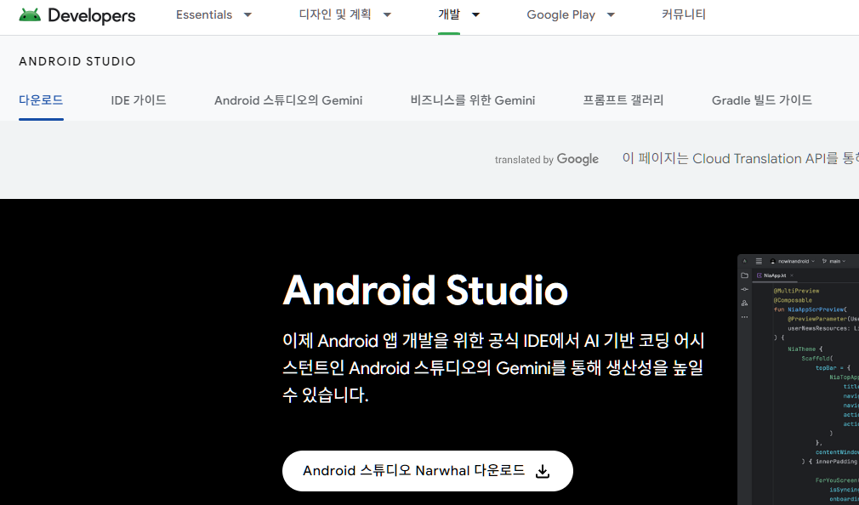Click the Cloud Translation API notice text
859x505 pixels.
click(x=741, y=158)
